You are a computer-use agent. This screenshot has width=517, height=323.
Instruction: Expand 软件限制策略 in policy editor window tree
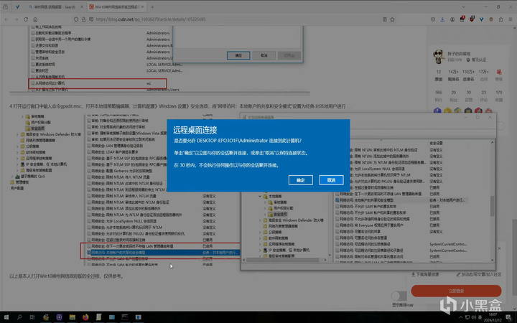pos(260,238)
